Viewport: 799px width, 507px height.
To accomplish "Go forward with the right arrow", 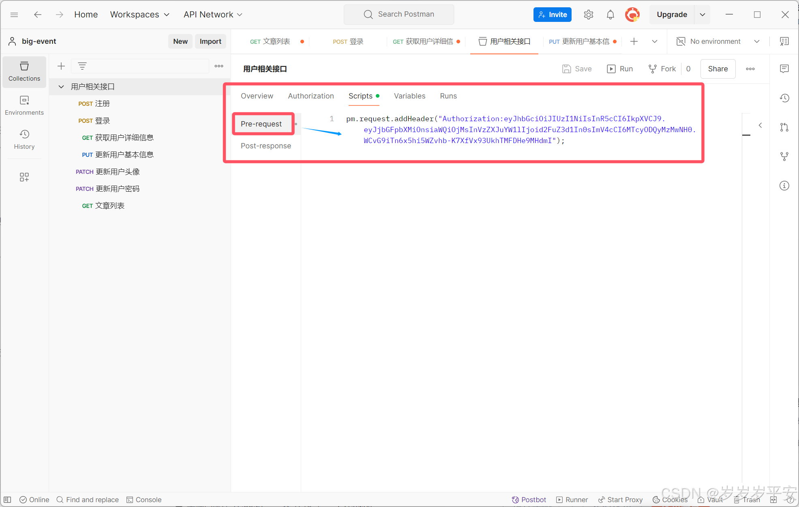I will tap(60, 15).
